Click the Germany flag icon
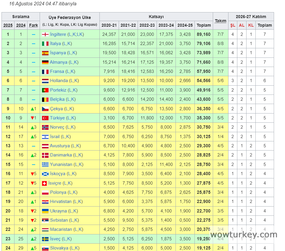This screenshot has height=251, width=285. click(x=45, y=62)
